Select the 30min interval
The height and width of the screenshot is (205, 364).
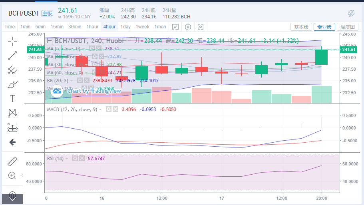(x=75, y=27)
